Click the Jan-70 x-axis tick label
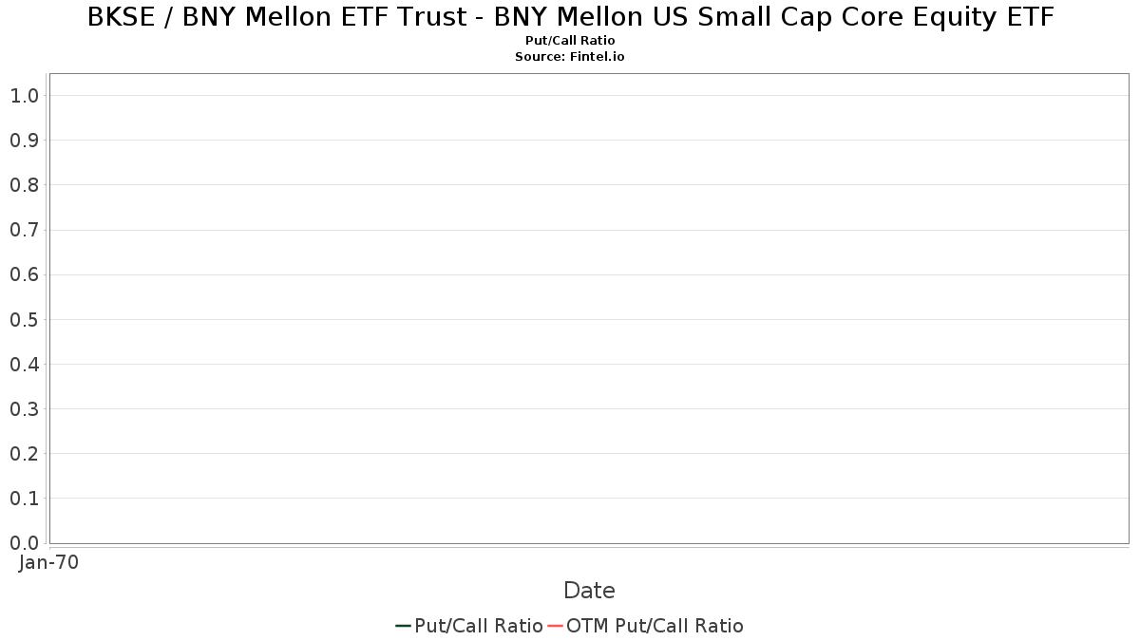 coord(48,563)
